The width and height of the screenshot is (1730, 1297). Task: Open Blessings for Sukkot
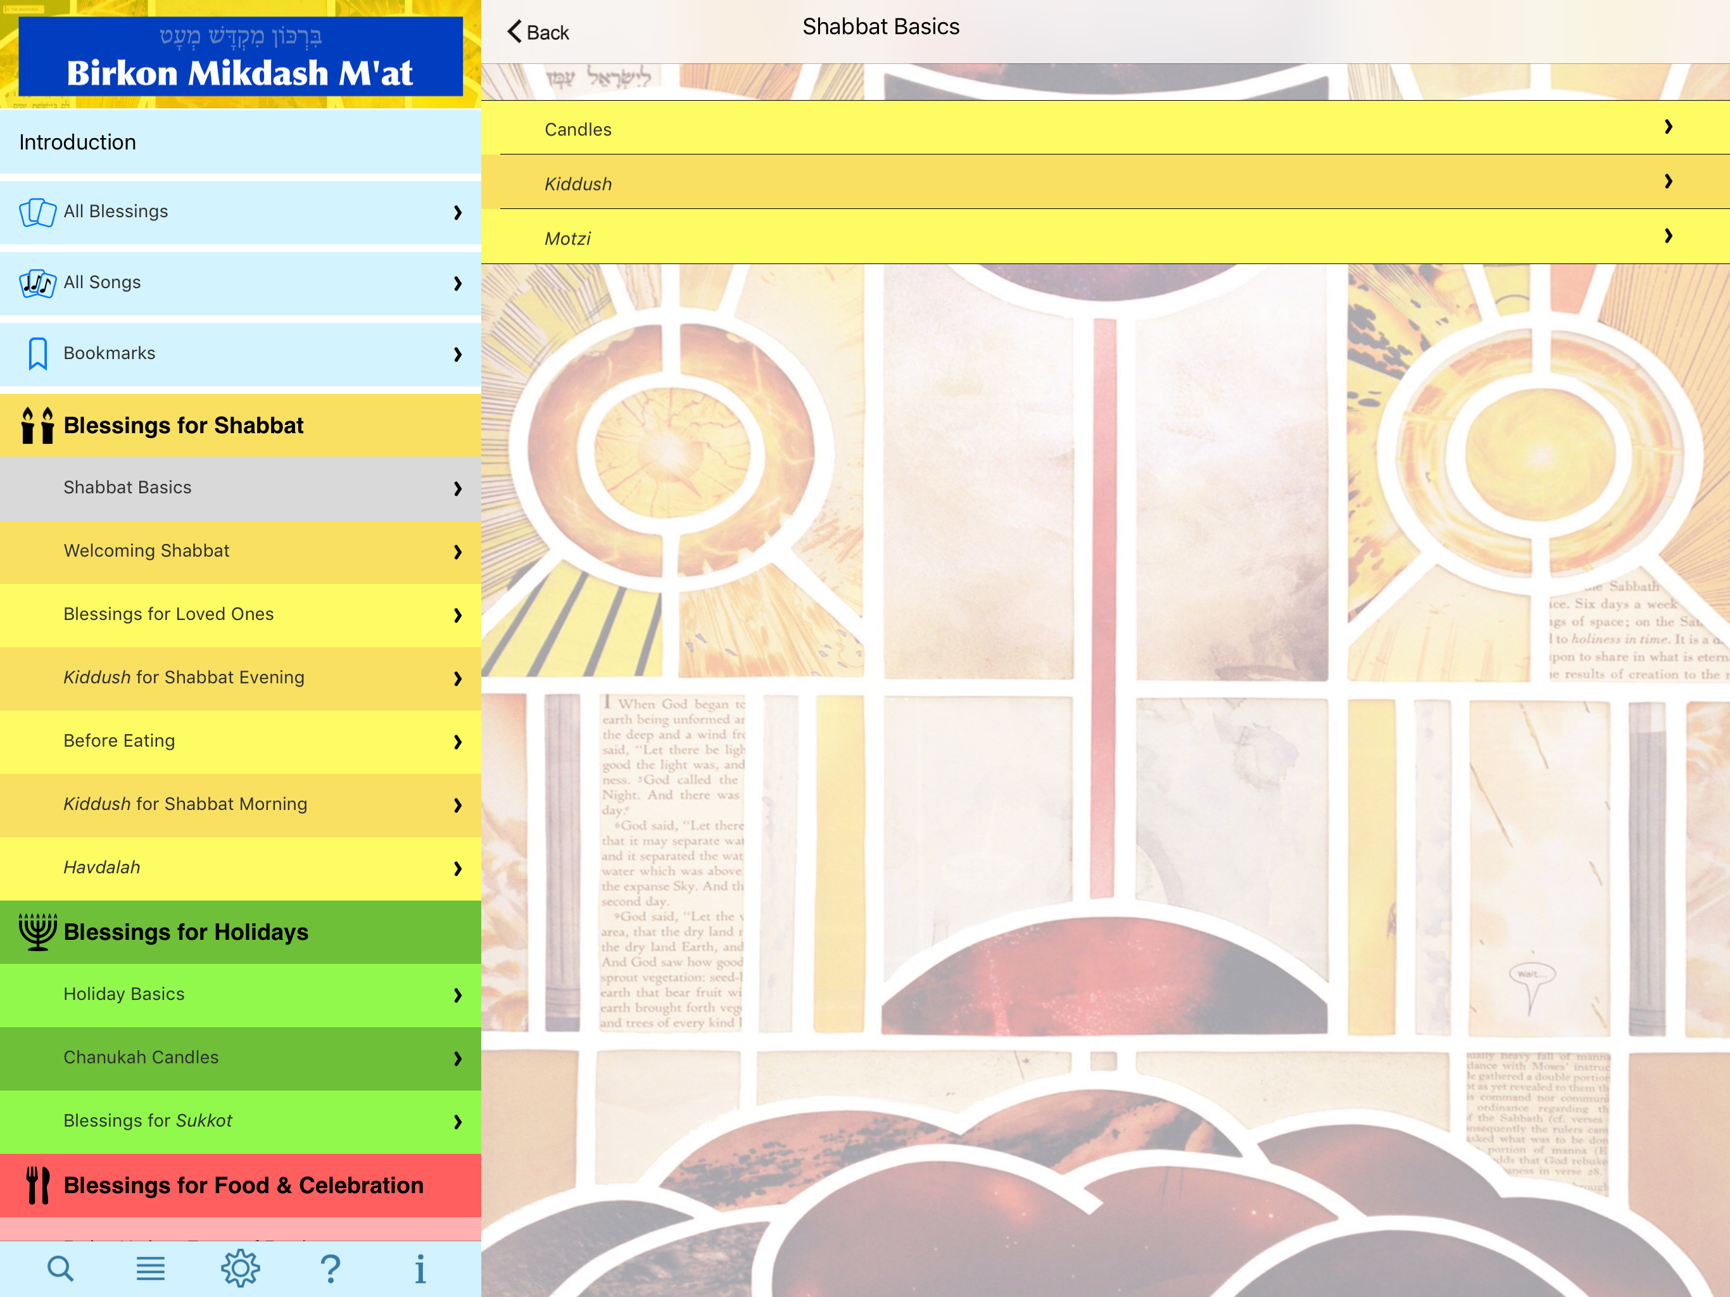[x=241, y=1122]
